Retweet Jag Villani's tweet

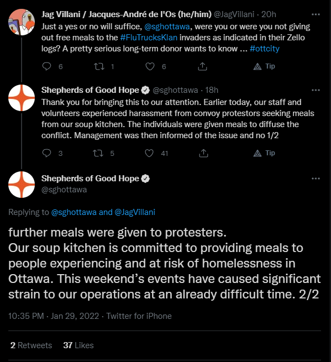tap(99, 66)
